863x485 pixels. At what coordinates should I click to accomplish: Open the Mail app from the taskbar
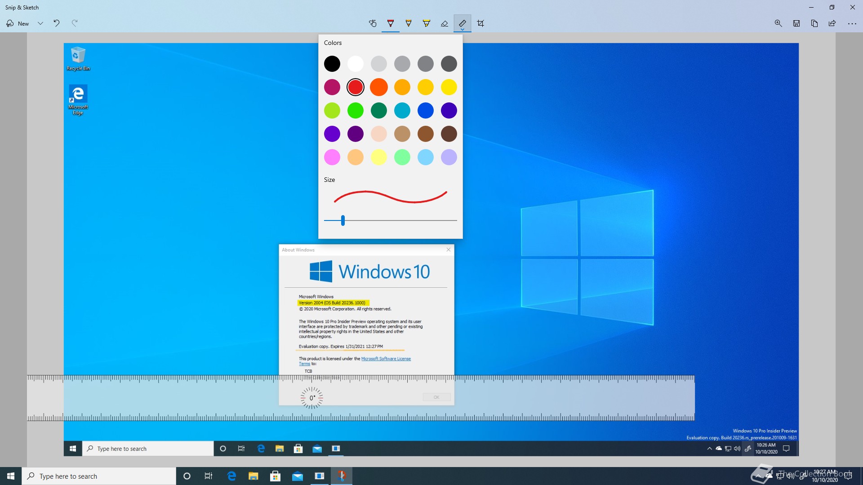(298, 476)
